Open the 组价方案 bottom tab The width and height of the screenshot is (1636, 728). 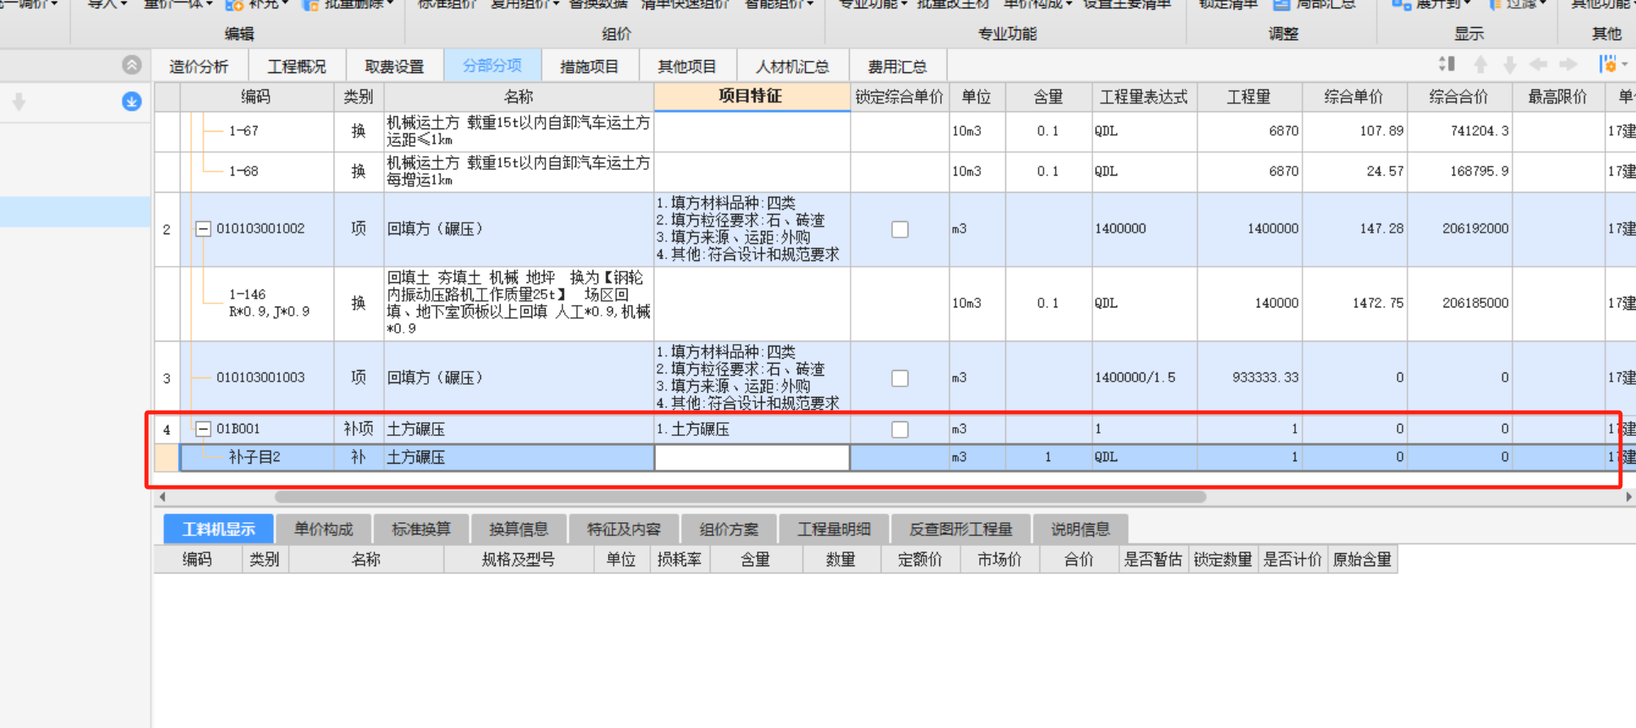728,530
